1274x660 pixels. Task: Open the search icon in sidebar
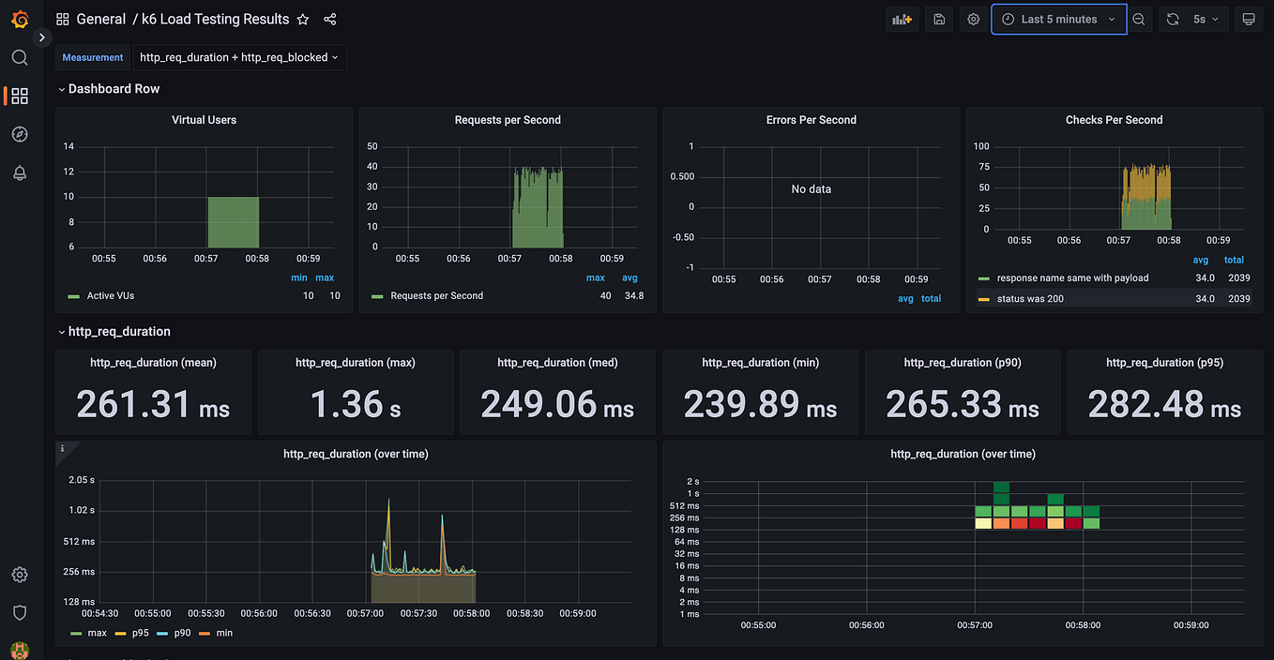pyautogui.click(x=20, y=58)
